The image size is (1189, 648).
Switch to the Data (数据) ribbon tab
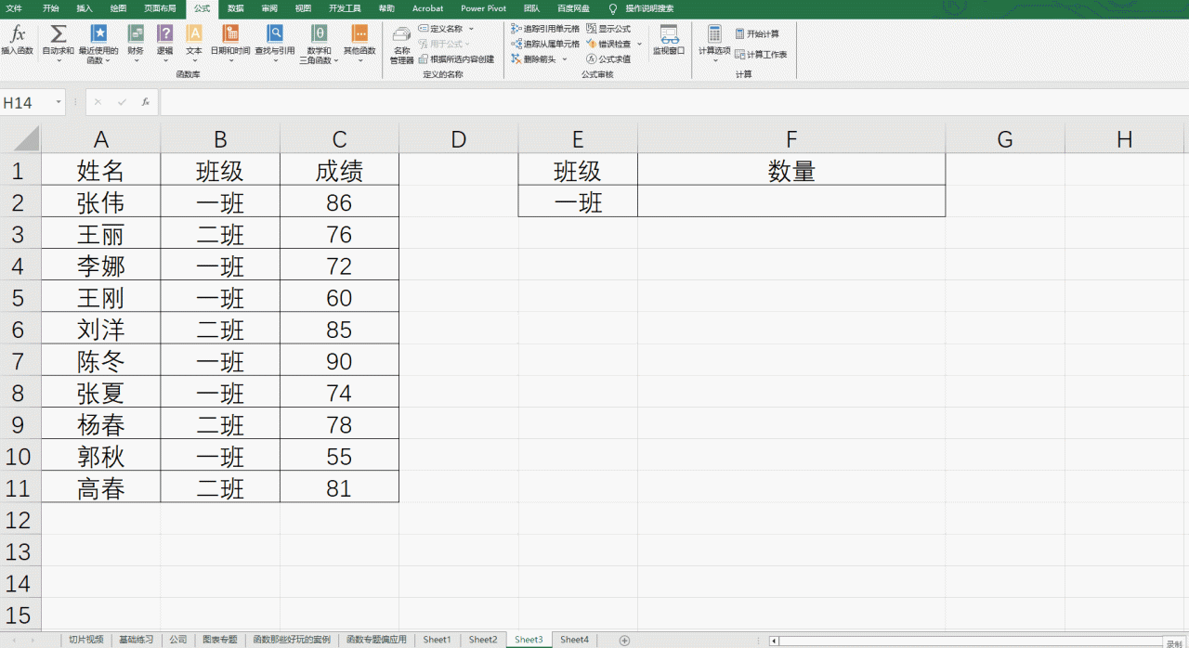(236, 8)
